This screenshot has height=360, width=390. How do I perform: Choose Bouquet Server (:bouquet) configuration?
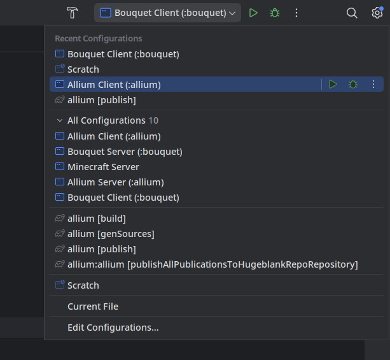[x=216, y=152]
